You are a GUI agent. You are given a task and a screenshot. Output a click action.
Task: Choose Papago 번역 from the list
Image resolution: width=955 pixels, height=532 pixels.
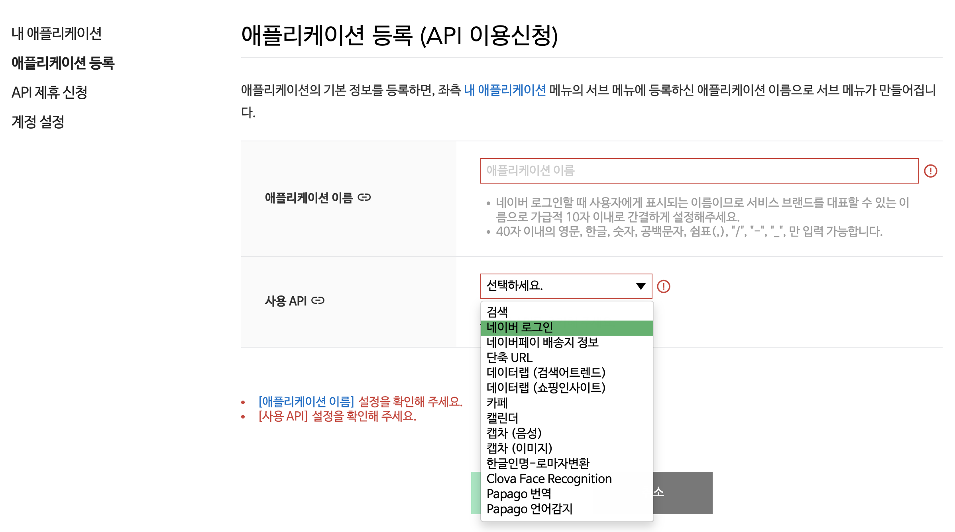point(519,494)
